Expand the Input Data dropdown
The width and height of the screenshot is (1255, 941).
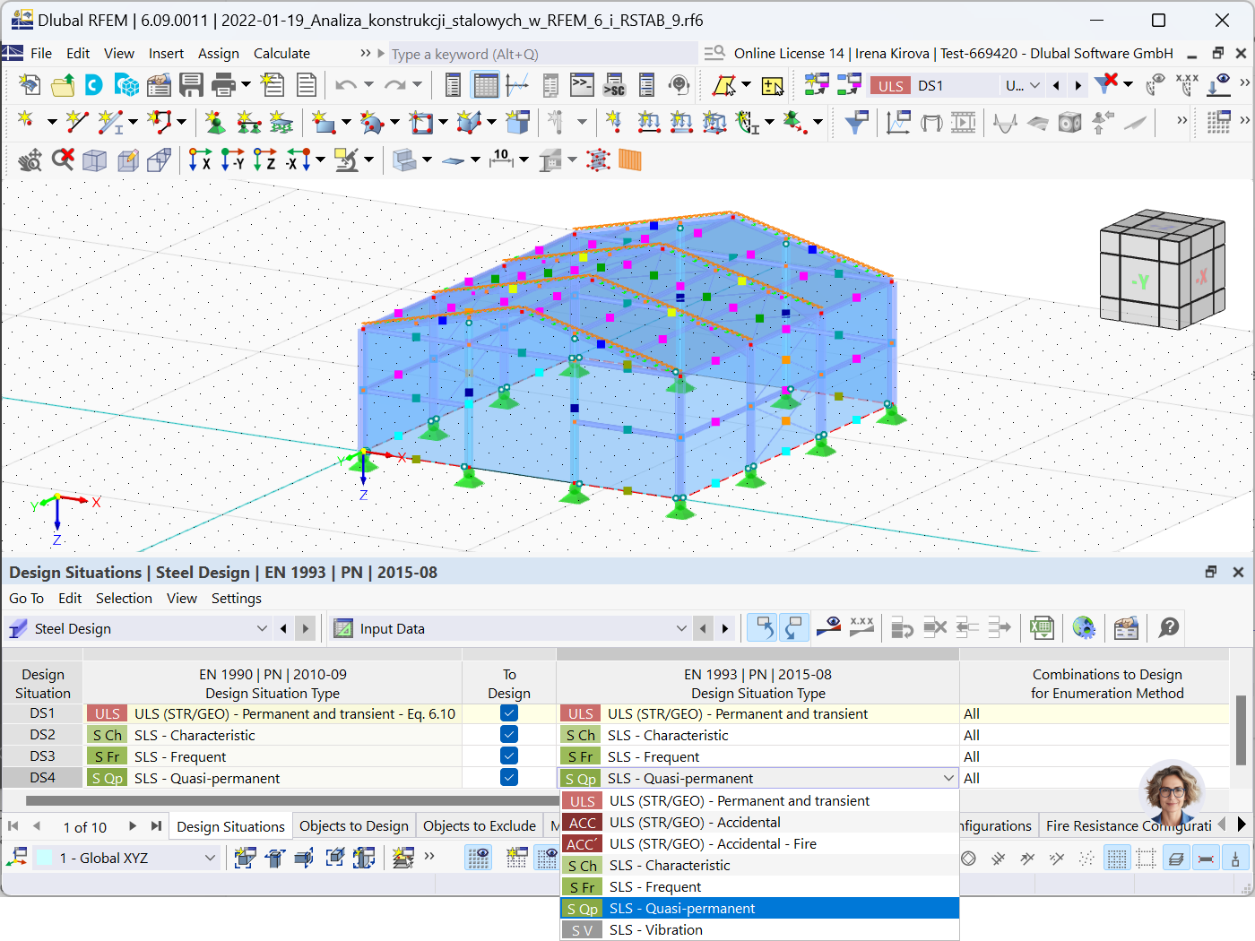coord(680,628)
